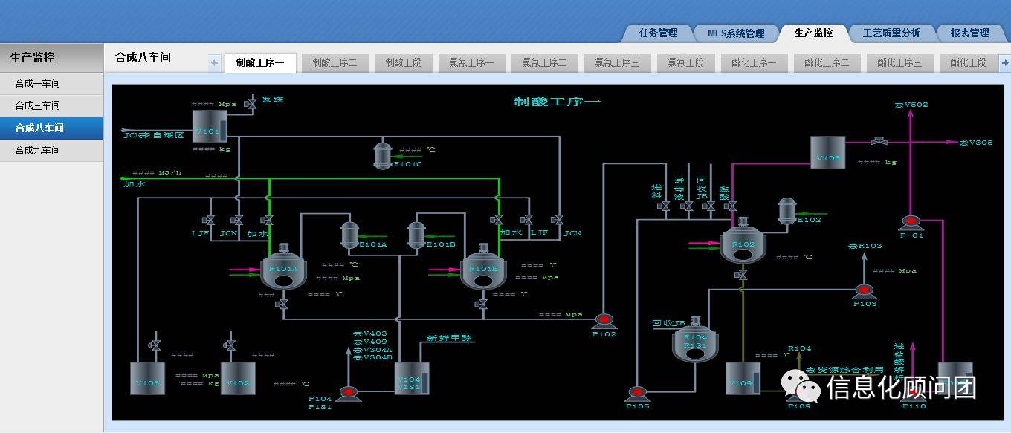Click the R102 reactor vessel
The height and width of the screenshot is (433, 1011).
pos(742,245)
